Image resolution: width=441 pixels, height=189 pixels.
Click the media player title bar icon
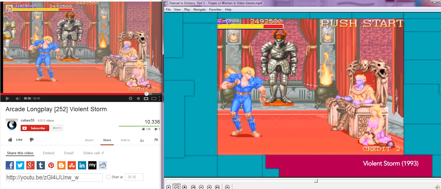pyautogui.click(x=166, y=3)
